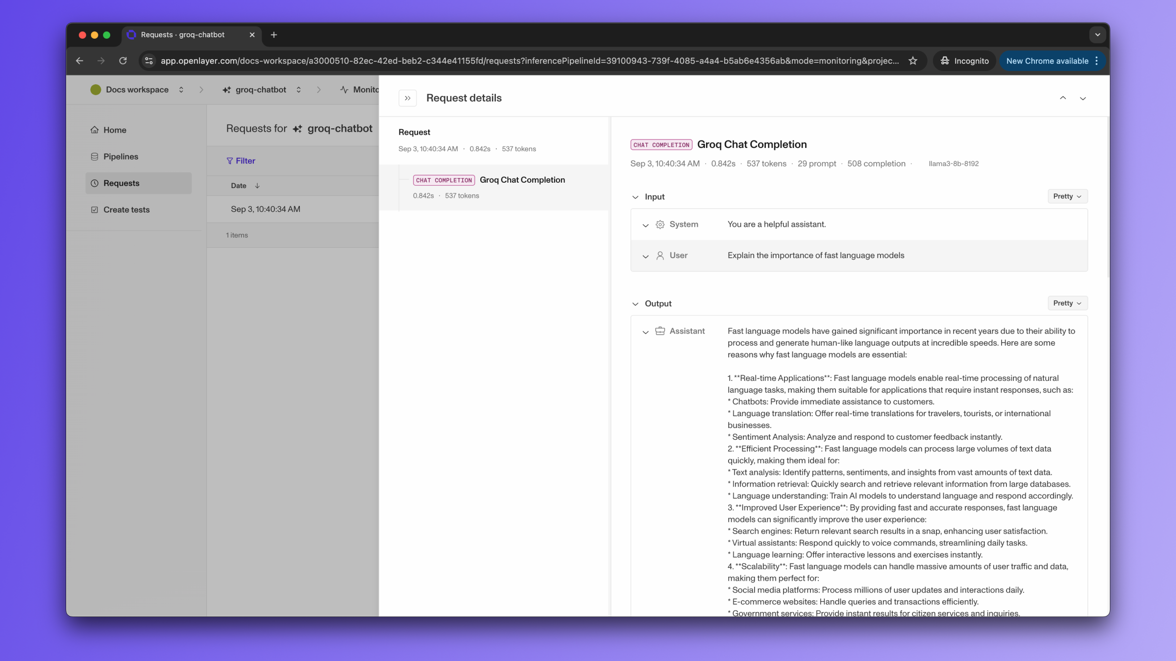Collapse the Output section
This screenshot has height=661, width=1176.
tap(635, 304)
